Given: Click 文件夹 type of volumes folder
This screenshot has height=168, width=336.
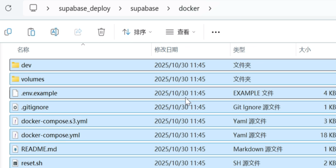Looking at the screenshot, I should click(x=242, y=79).
